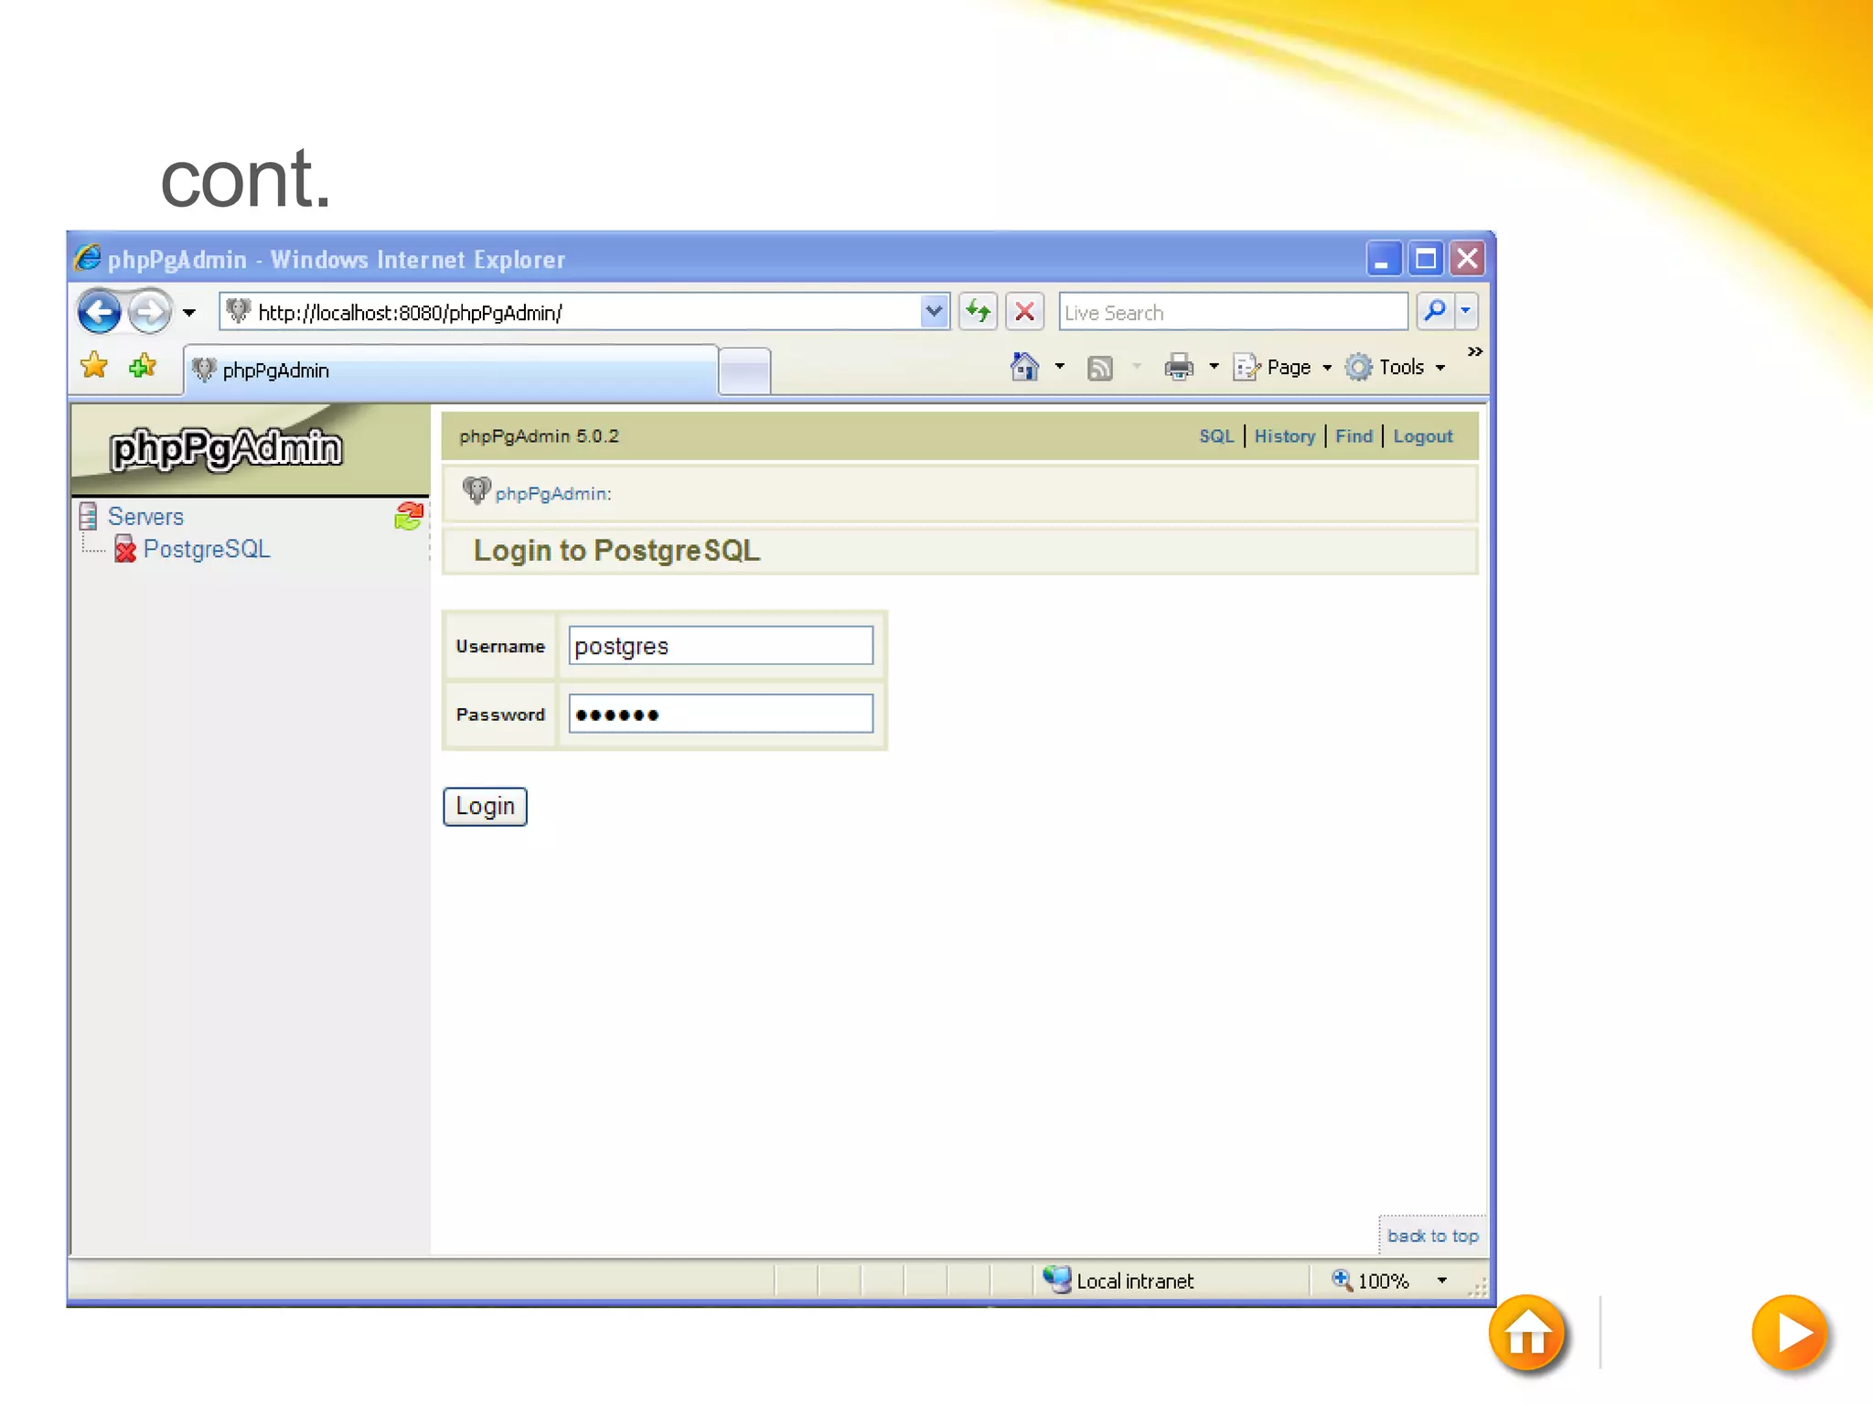Click the Login to PostgreSQL heading
Screen dimensions: 1873x1405
pos(616,551)
